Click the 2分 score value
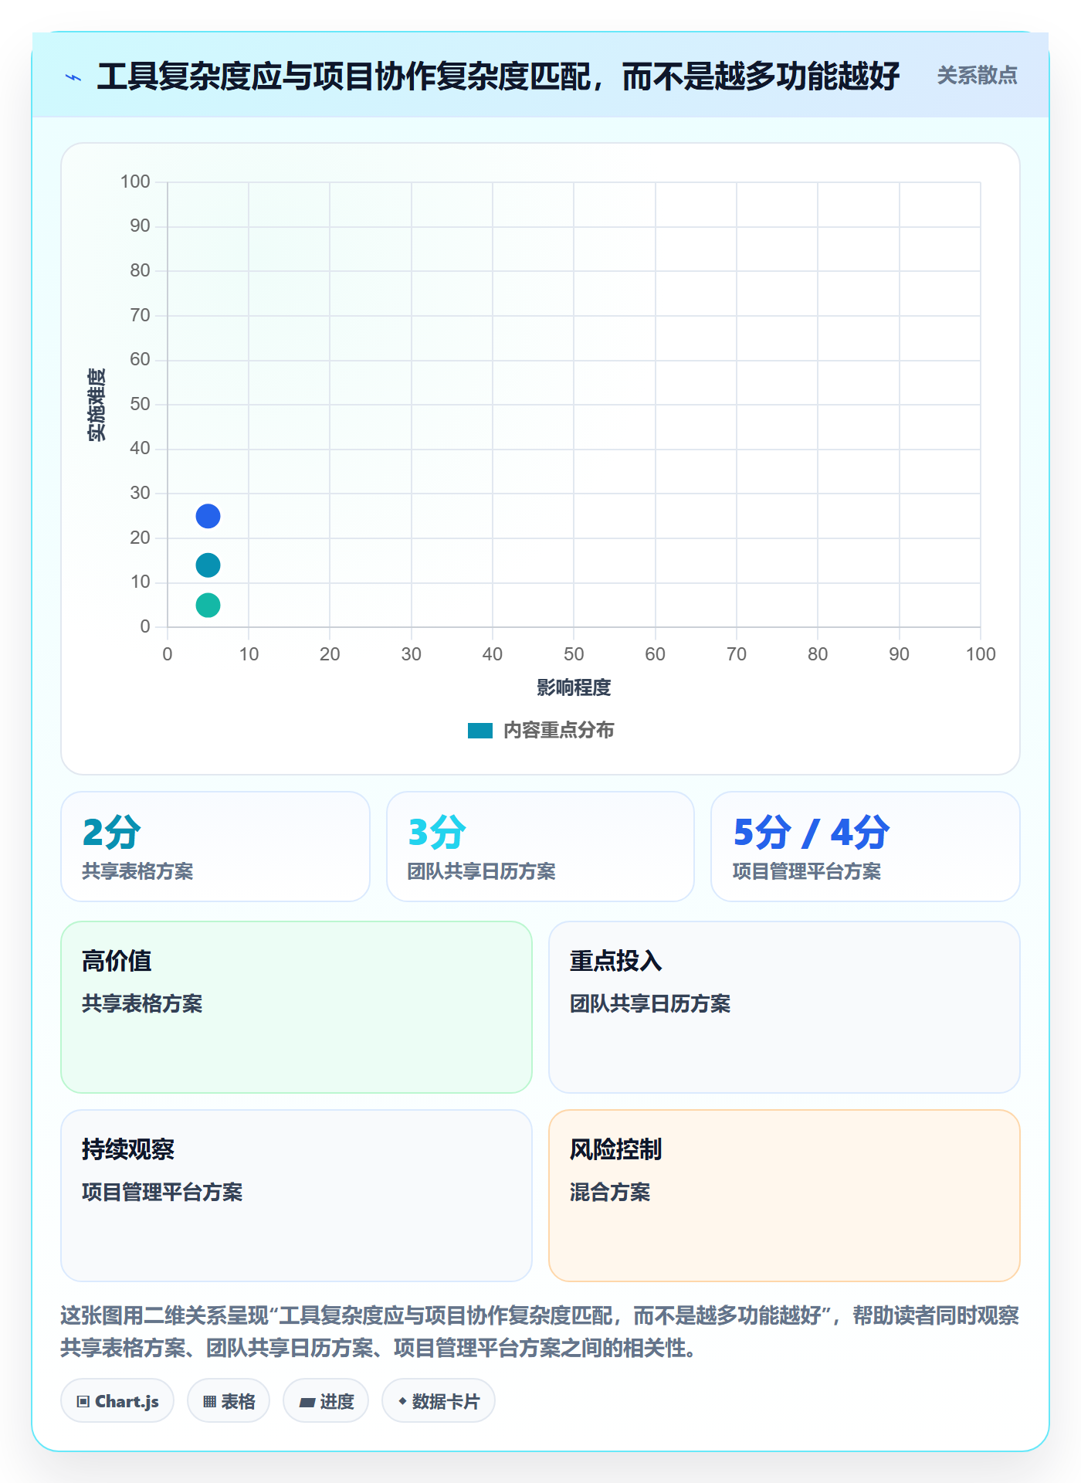 [112, 833]
